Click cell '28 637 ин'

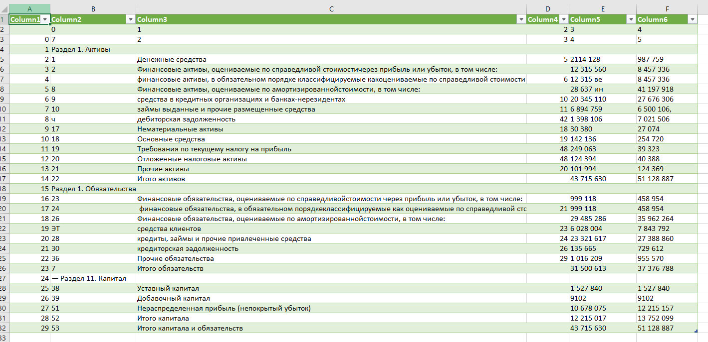(x=603, y=89)
